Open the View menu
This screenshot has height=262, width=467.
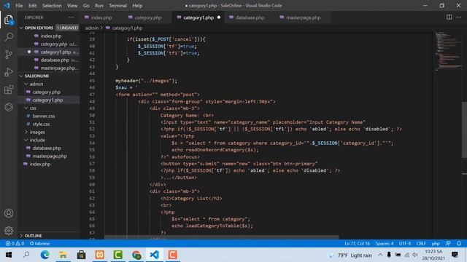[x=72, y=6]
